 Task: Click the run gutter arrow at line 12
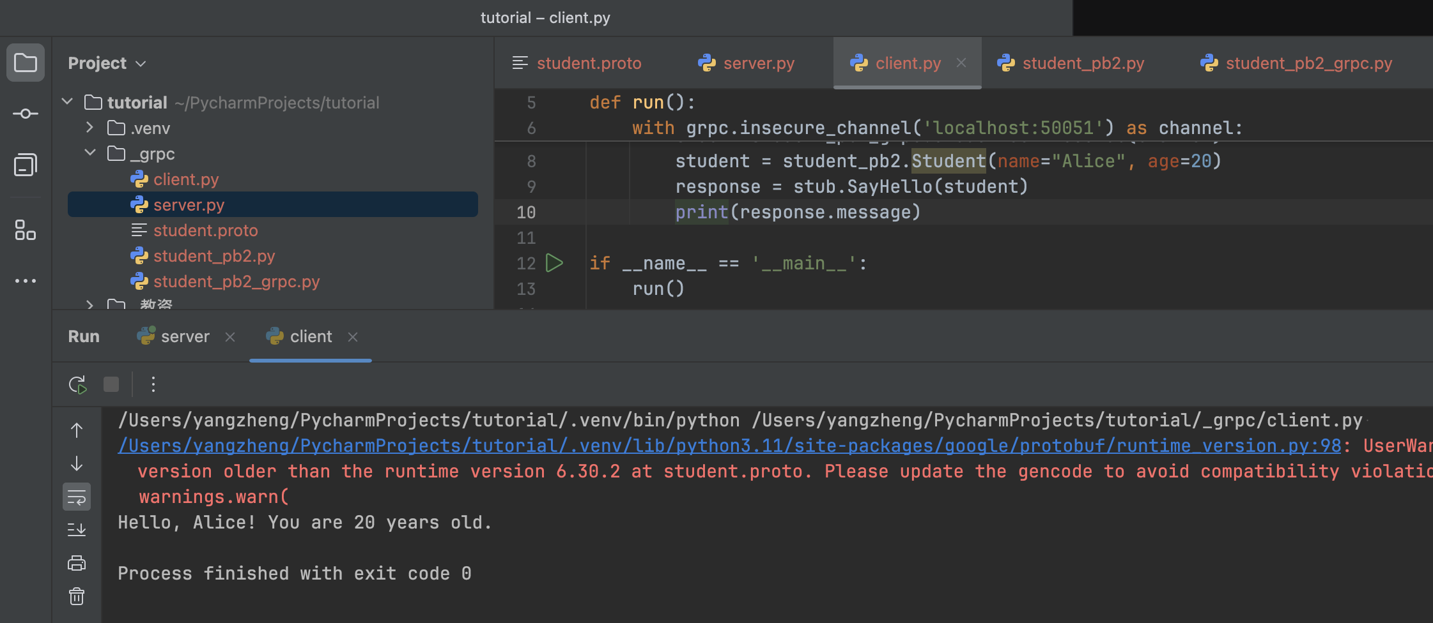click(x=554, y=263)
